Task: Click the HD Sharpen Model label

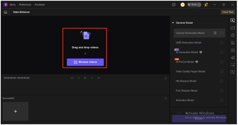Action: pos(186,81)
